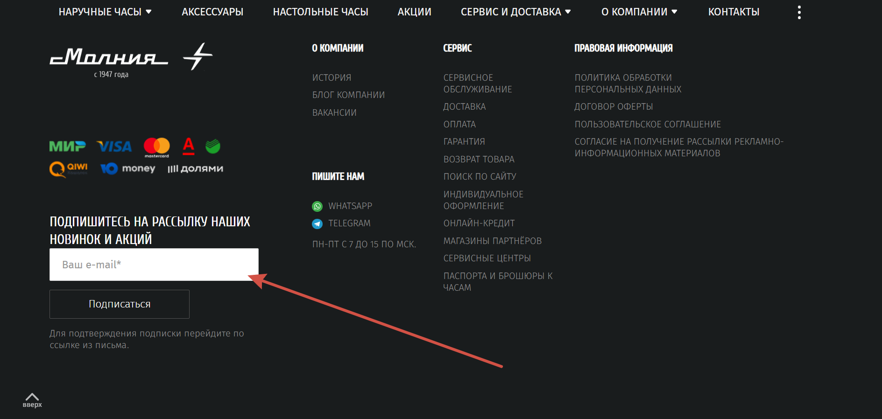The height and width of the screenshot is (419, 882).
Task: Click the Подписаться button
Action: tap(120, 304)
